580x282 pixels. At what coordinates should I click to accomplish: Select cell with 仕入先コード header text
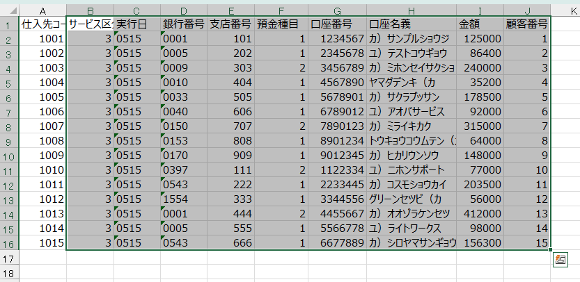tap(42, 24)
